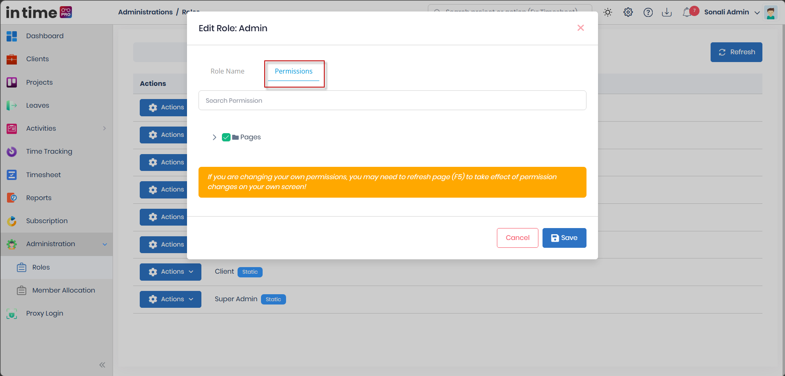Open Actions dropdown for Super Admin role
Image resolution: width=785 pixels, height=376 pixels.
click(x=171, y=300)
